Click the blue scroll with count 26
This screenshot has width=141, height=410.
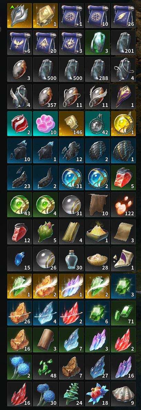click(123, 16)
